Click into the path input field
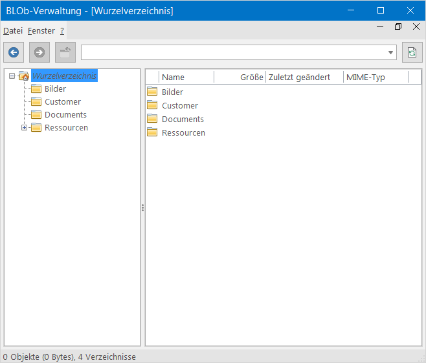 [x=233, y=52]
